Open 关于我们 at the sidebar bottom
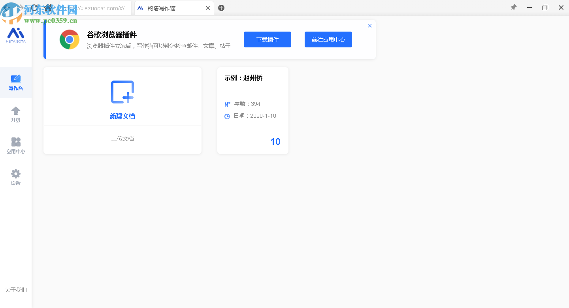Image resolution: width=569 pixels, height=308 pixels. [x=16, y=290]
